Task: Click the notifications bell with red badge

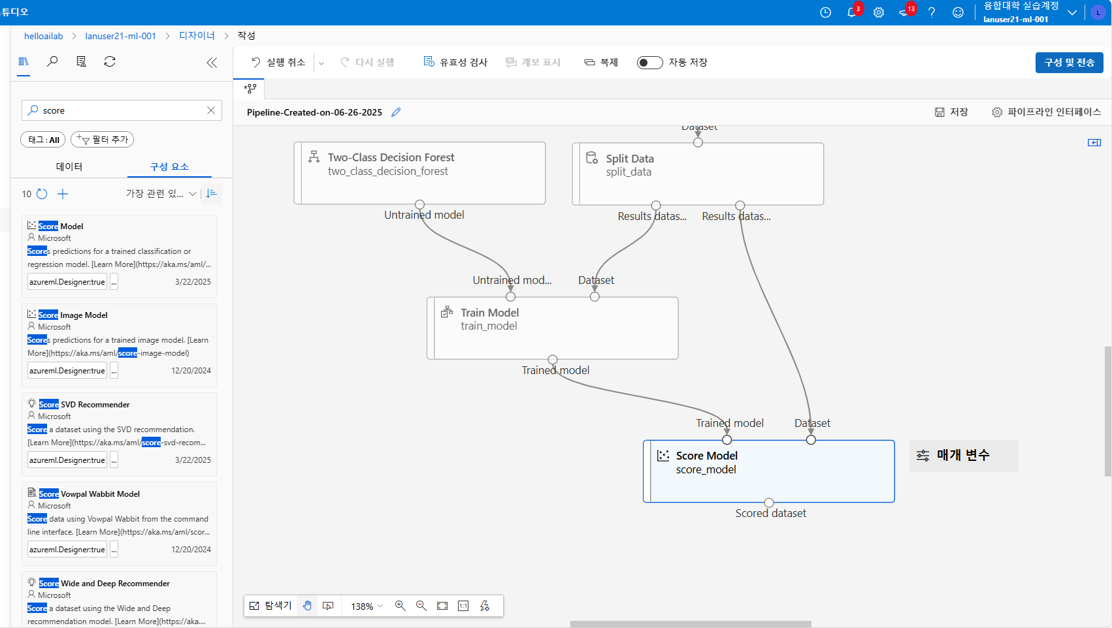Action: (x=852, y=12)
